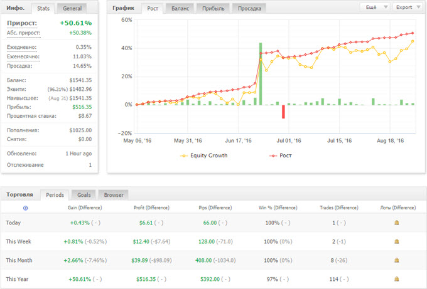
Task: Click the 14.65% Просадка value
Action: coord(82,66)
